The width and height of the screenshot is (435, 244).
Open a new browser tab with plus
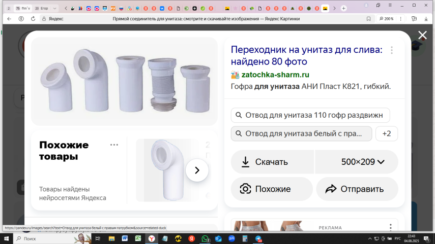(x=343, y=8)
